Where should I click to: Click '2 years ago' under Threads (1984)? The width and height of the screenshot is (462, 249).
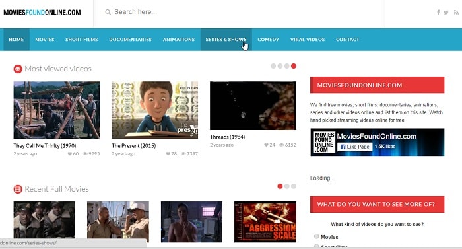(x=222, y=145)
